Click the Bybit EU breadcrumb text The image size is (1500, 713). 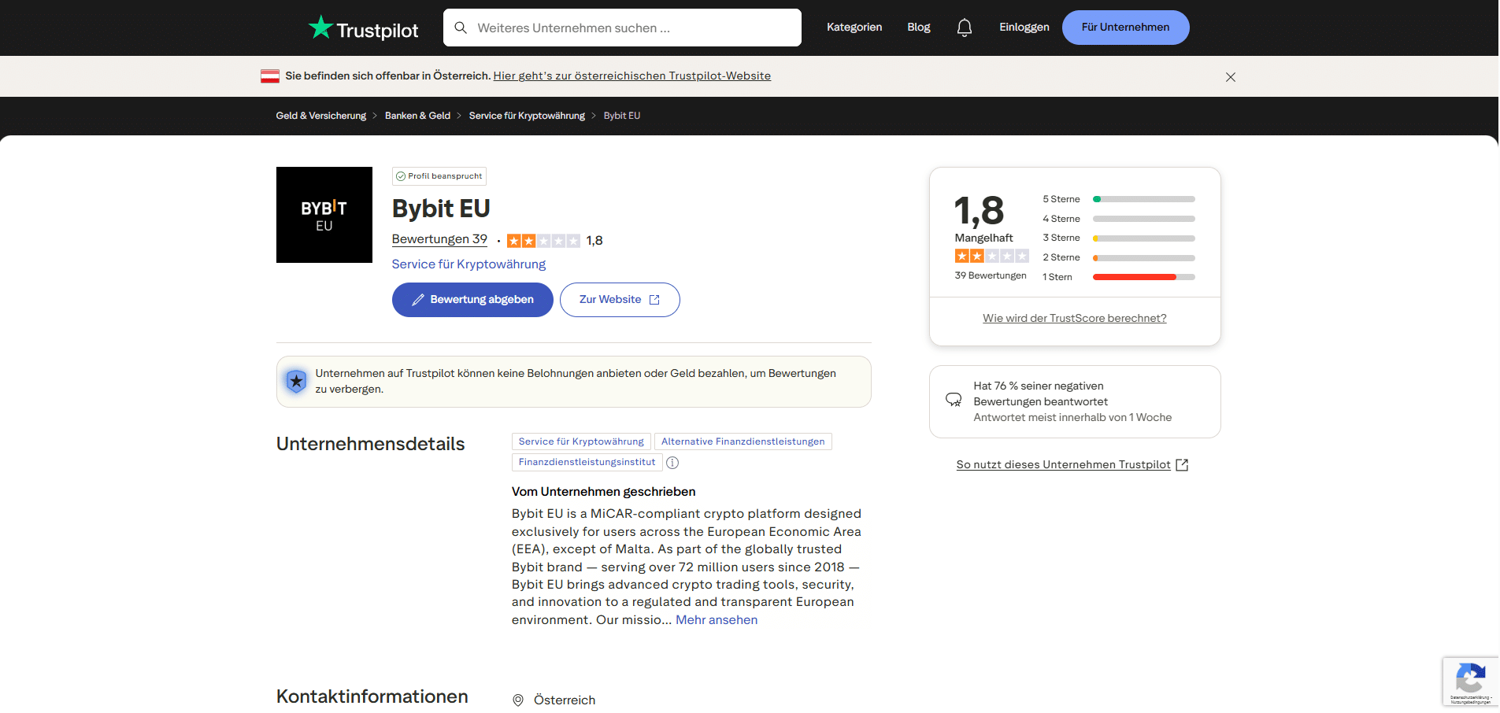622,116
